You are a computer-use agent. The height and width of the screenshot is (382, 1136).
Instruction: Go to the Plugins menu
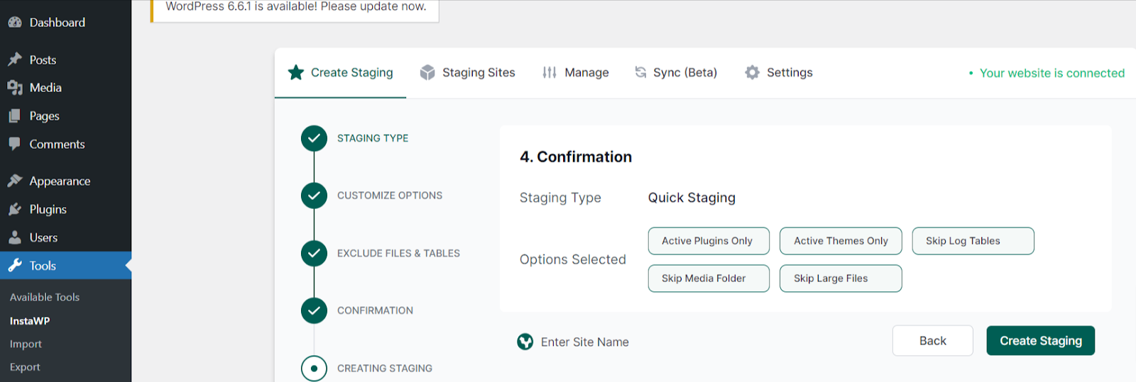pos(65,209)
